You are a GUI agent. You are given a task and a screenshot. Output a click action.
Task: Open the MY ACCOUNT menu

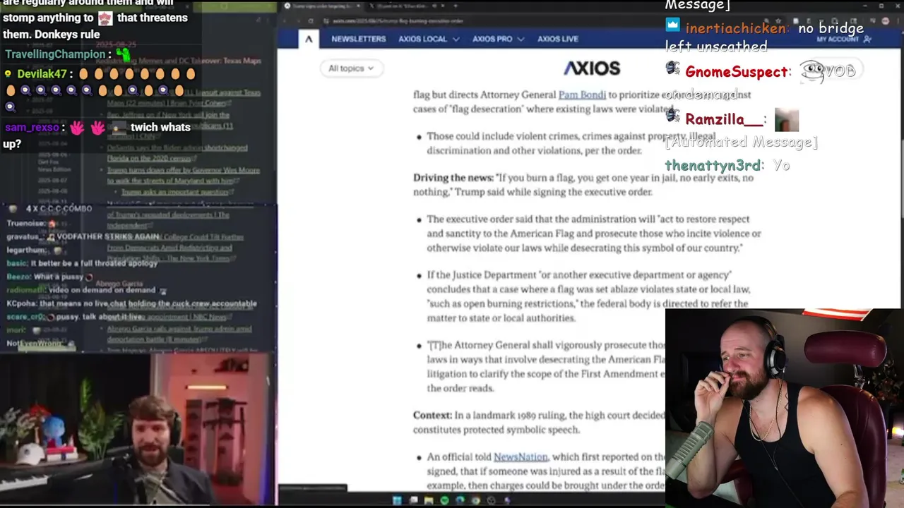tap(843, 40)
